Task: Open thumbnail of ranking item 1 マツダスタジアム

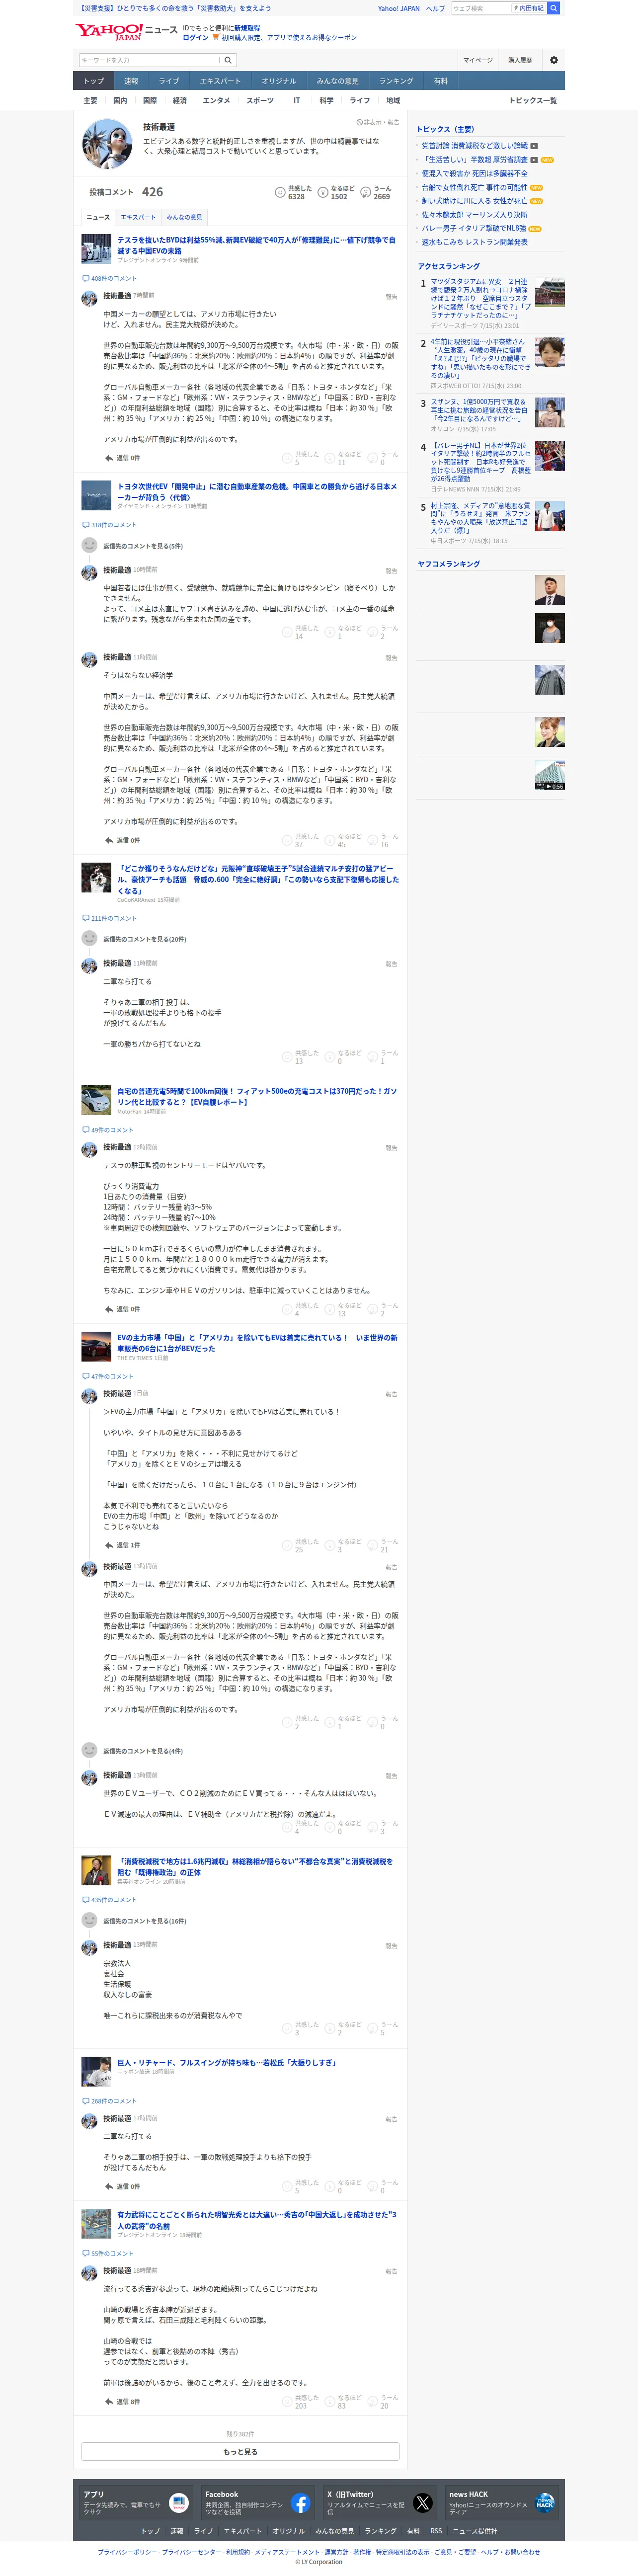Action: pyautogui.click(x=550, y=292)
